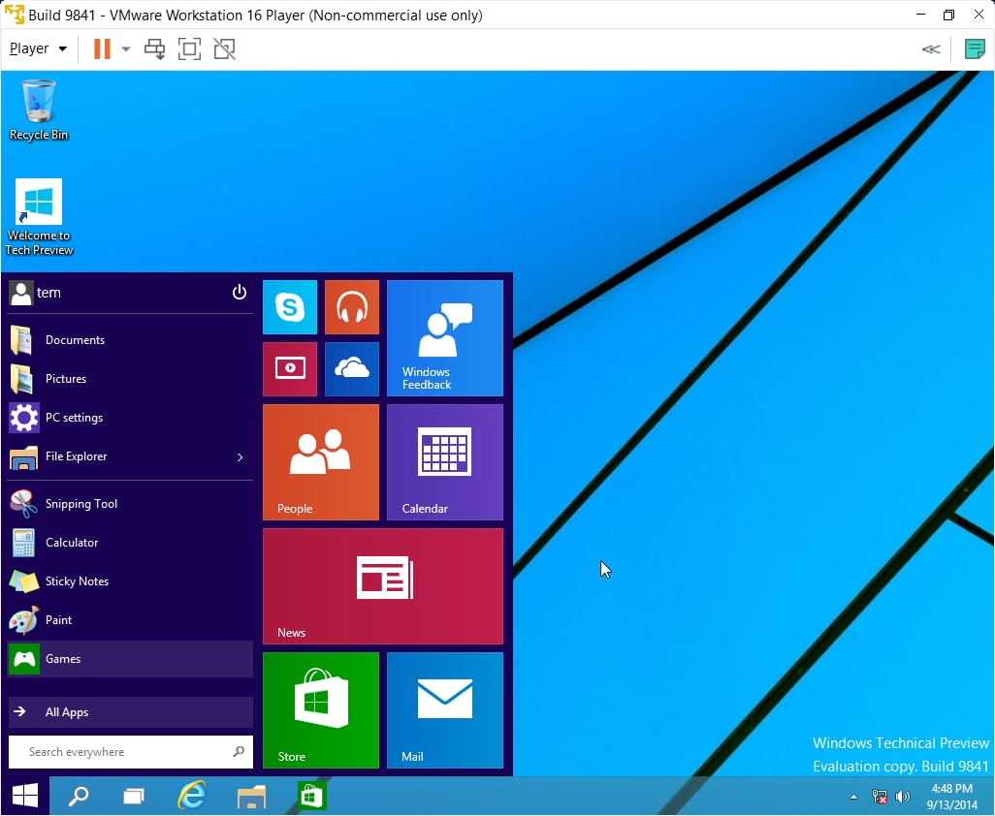Enter VMware full screen mode

pyautogui.click(x=189, y=48)
